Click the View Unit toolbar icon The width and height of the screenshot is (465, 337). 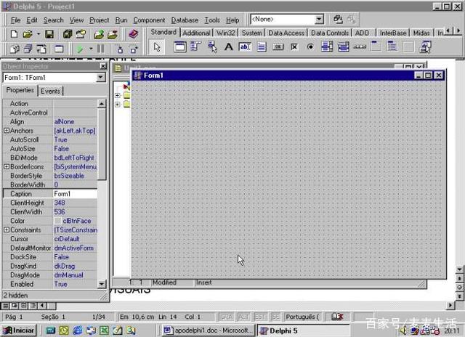pyautogui.click(x=15, y=49)
